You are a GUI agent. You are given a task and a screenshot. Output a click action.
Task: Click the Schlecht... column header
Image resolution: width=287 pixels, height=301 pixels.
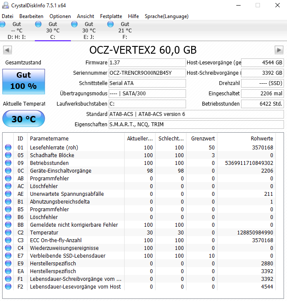tap(171, 138)
